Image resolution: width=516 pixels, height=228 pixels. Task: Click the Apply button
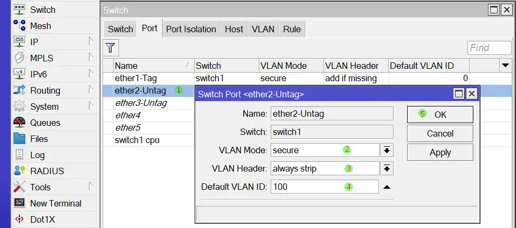pyautogui.click(x=440, y=152)
